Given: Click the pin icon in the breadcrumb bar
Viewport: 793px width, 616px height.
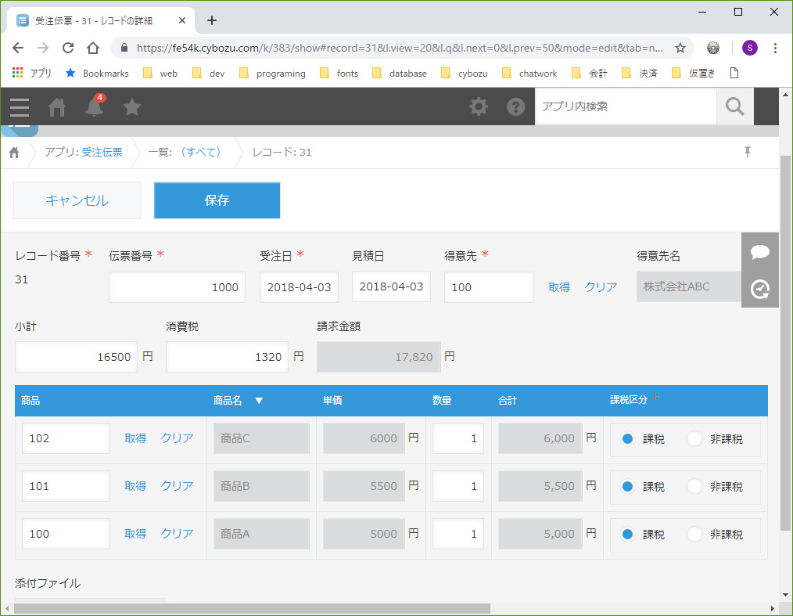Looking at the screenshot, I should (x=747, y=152).
